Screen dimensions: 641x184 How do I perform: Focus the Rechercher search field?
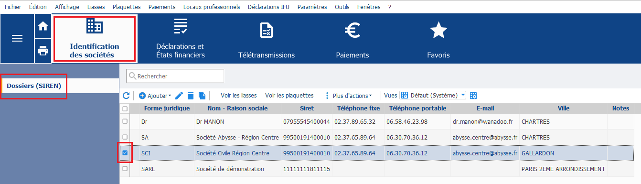pyautogui.click(x=175, y=76)
